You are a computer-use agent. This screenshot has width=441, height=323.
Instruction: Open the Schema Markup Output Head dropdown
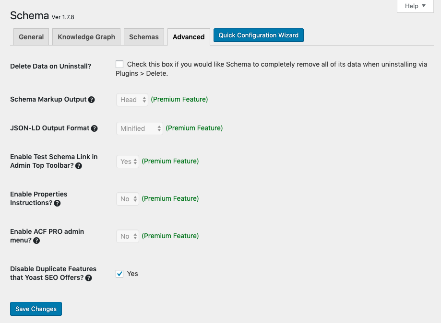click(x=132, y=100)
